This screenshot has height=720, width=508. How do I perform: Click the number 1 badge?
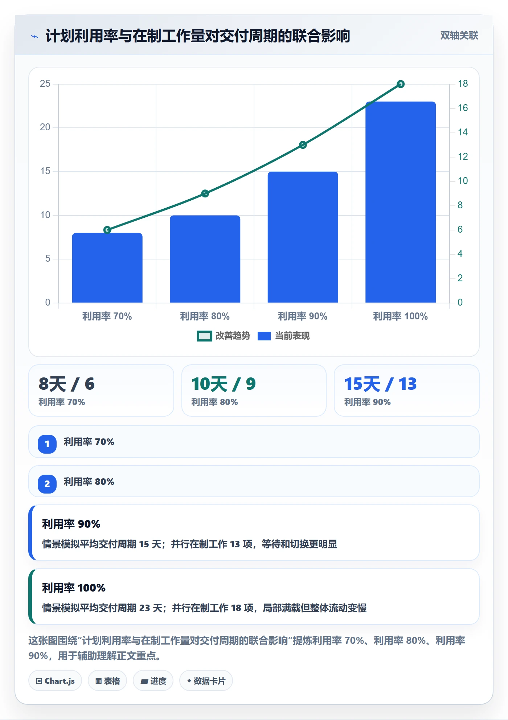(x=47, y=444)
